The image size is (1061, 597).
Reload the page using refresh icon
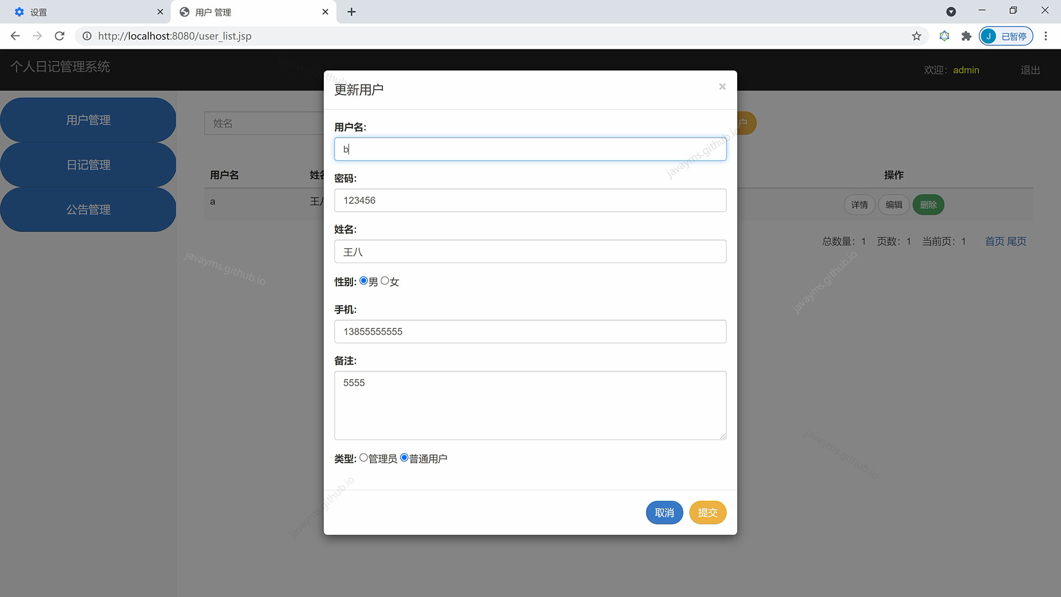pyautogui.click(x=59, y=36)
